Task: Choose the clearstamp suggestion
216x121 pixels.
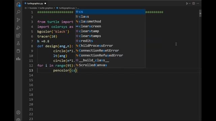Action: coord(110,31)
